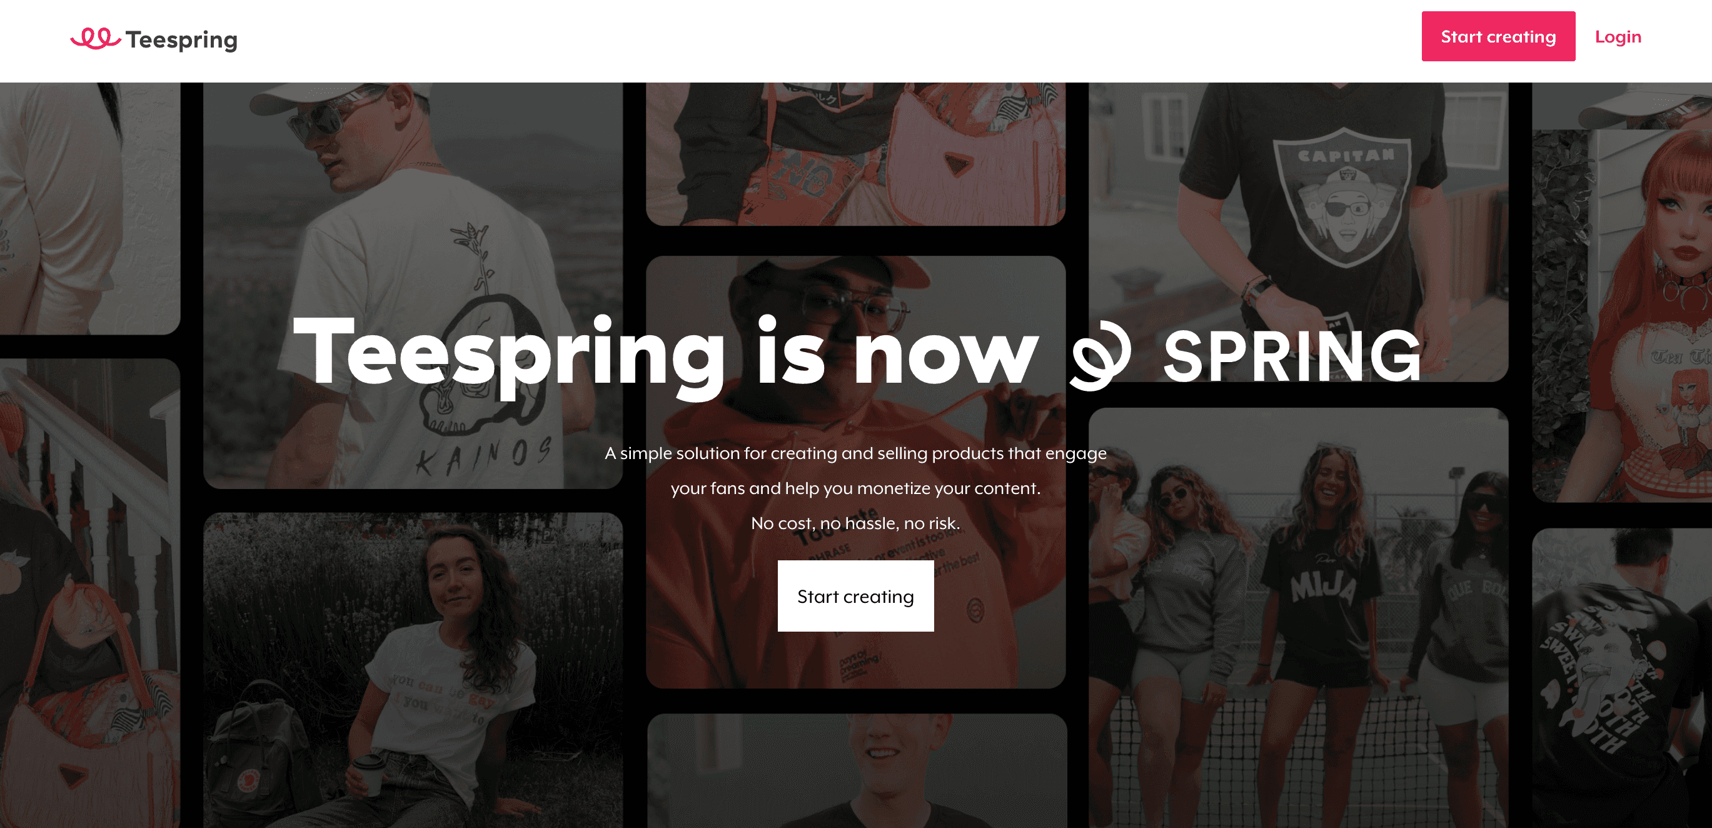Click the Teespring wordmark in header
Image resolution: width=1712 pixels, height=828 pixels.
point(181,40)
